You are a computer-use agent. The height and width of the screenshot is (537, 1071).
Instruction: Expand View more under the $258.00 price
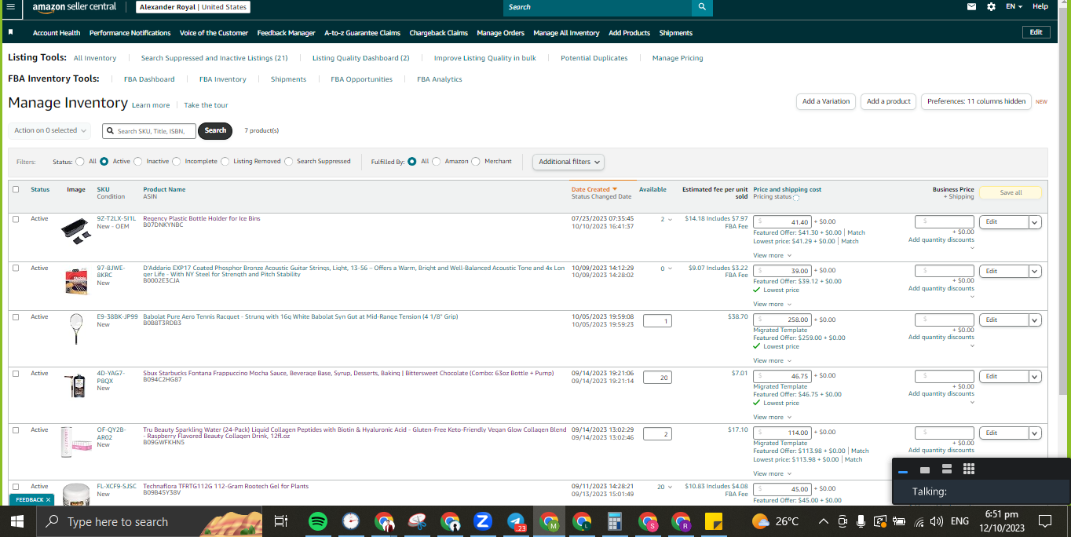[x=773, y=360]
